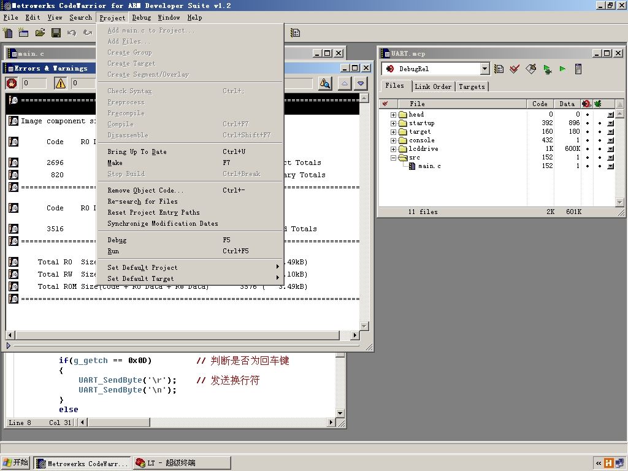The width and height of the screenshot is (628, 471).
Task: Choose Run from Project menu
Action: [191, 251]
